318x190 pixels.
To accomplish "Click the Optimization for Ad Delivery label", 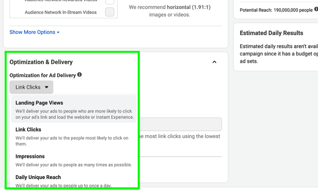I will [x=43, y=75].
